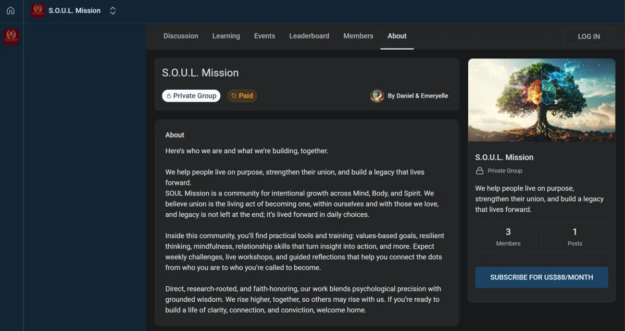Open the 1 Posts count
The height and width of the screenshot is (331, 625).
pos(574,237)
